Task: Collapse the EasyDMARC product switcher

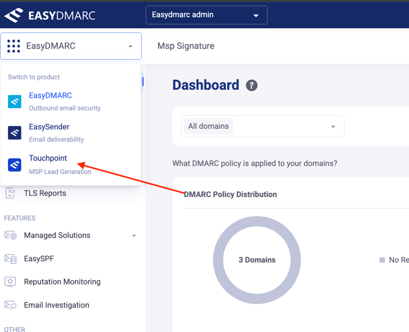Action: (x=130, y=46)
